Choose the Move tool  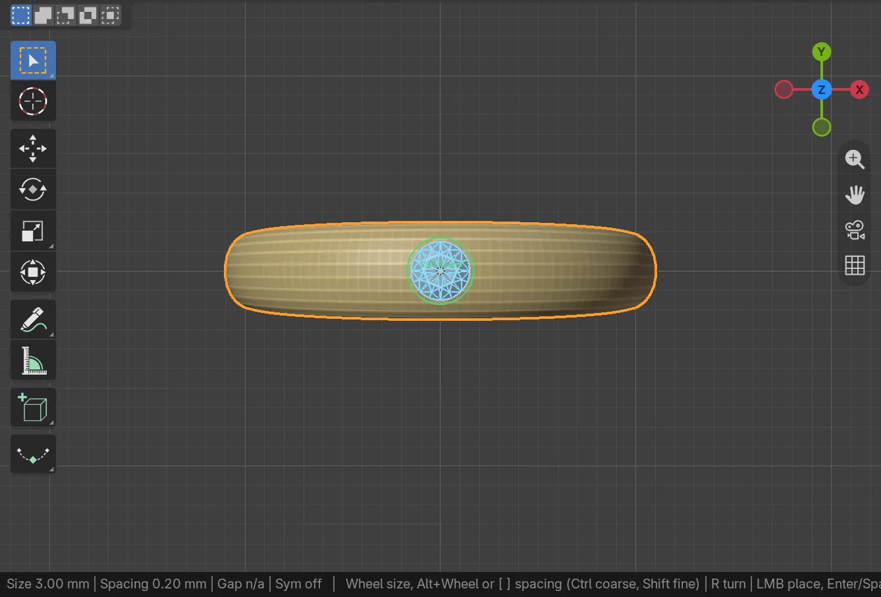pyautogui.click(x=33, y=149)
